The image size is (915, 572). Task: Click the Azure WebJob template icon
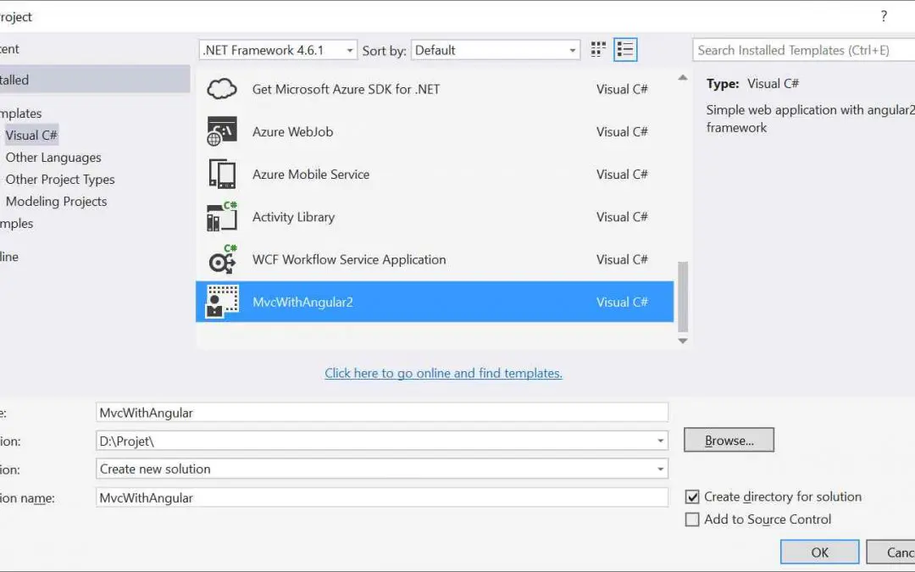[222, 131]
